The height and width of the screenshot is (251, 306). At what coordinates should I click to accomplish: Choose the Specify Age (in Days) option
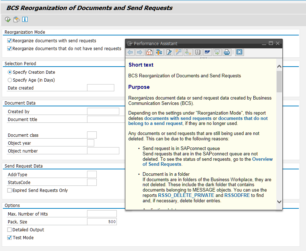coord(10,80)
